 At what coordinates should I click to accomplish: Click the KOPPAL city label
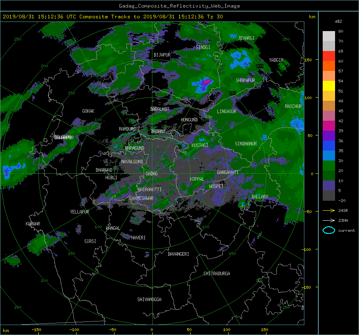pos(197,179)
